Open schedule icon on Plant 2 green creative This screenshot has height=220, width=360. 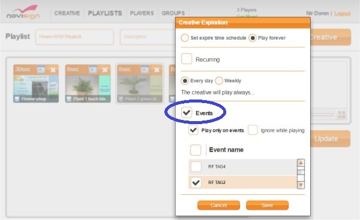(145, 70)
